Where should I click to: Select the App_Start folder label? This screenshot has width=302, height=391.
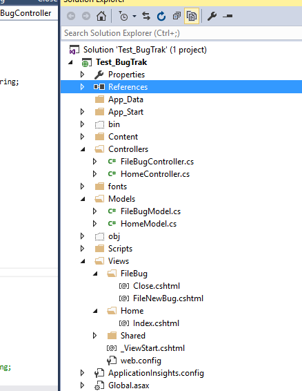coord(125,112)
